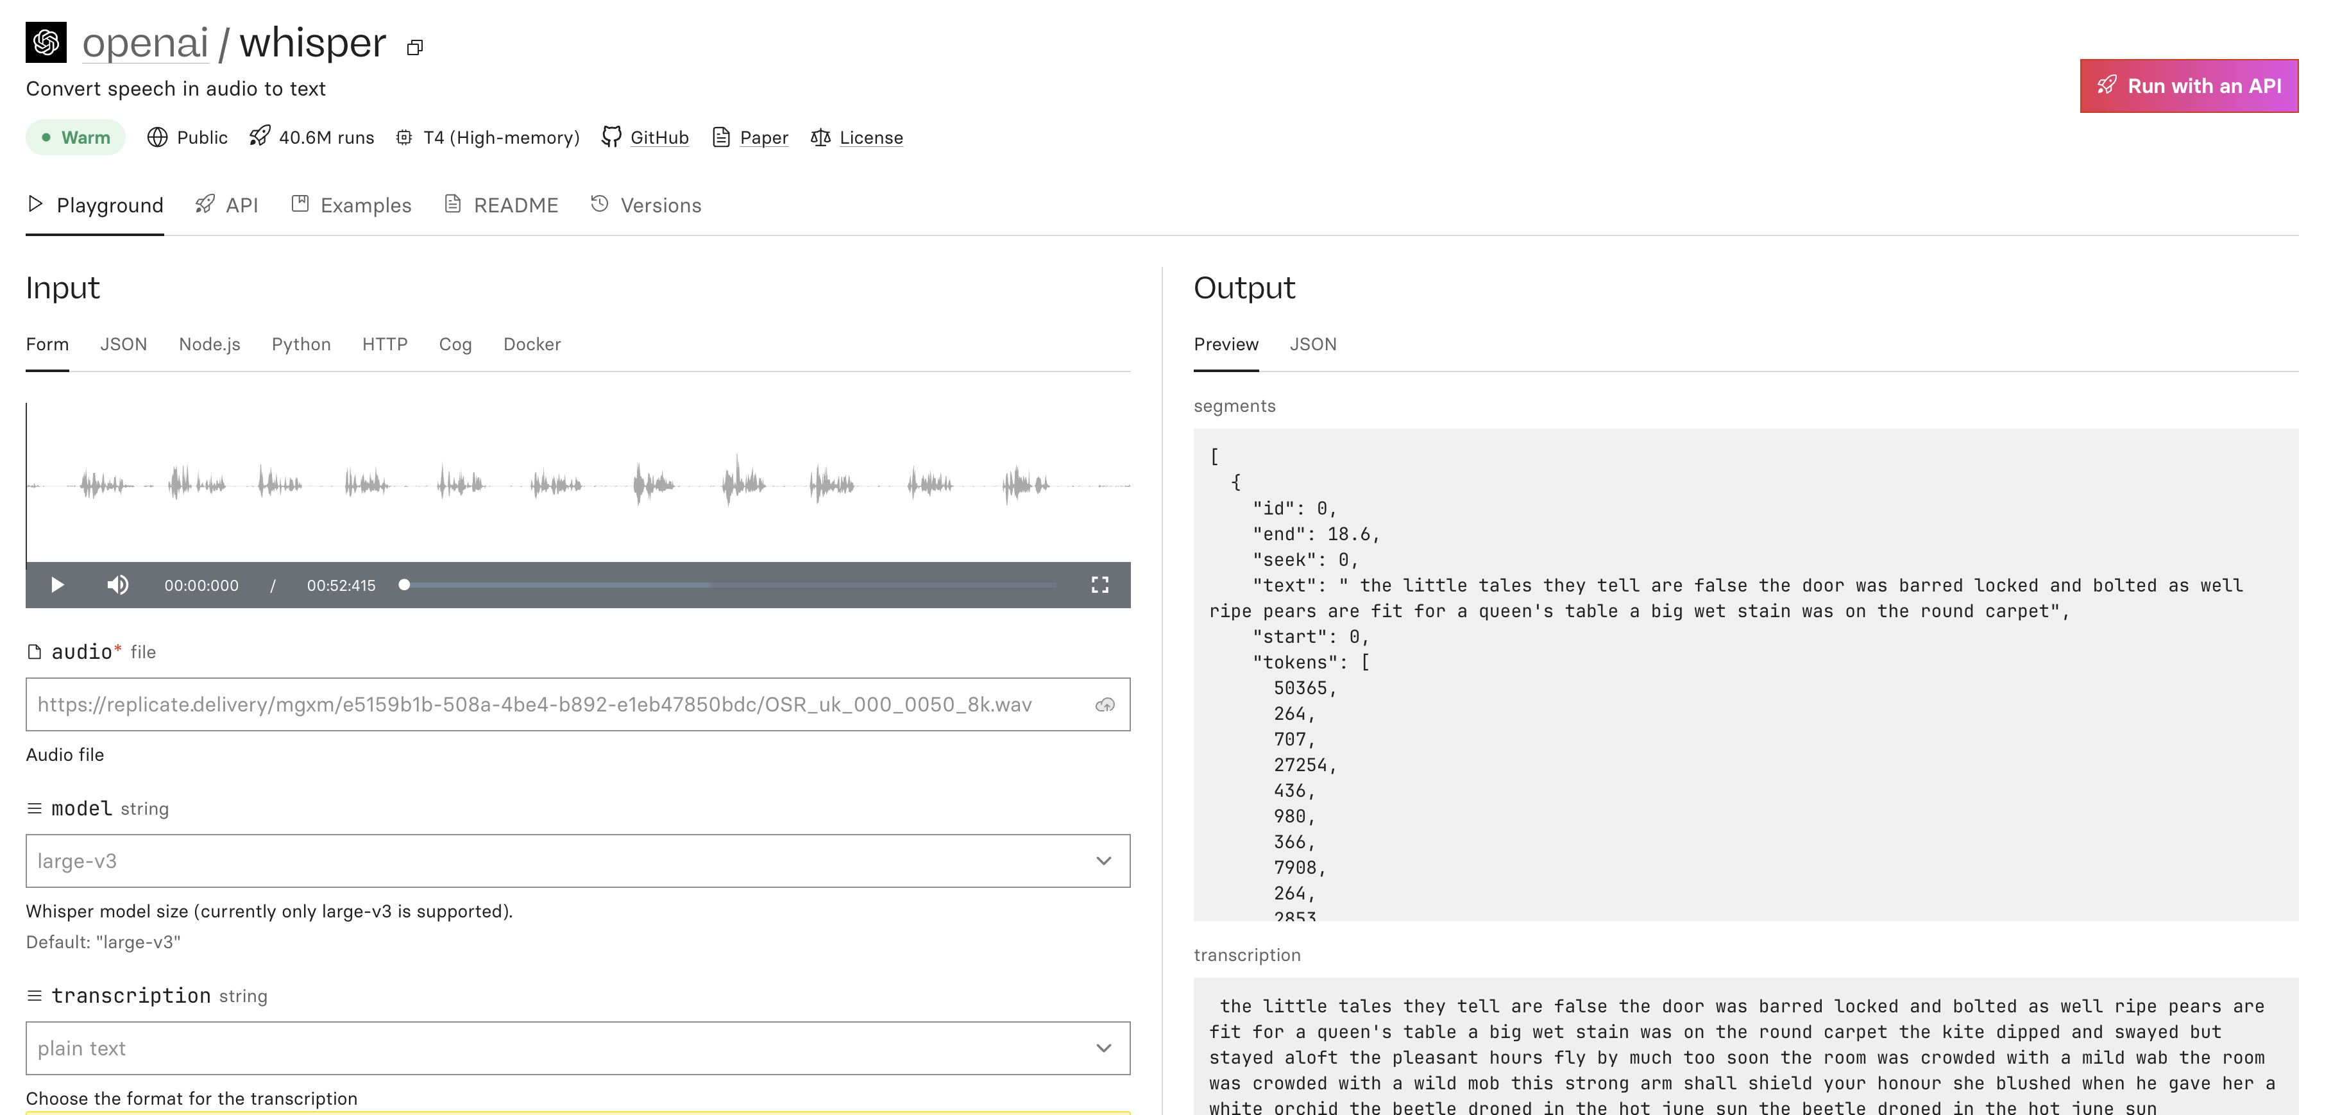The image size is (2349, 1115).
Task: Mute the audio player volume
Action: [x=117, y=584]
